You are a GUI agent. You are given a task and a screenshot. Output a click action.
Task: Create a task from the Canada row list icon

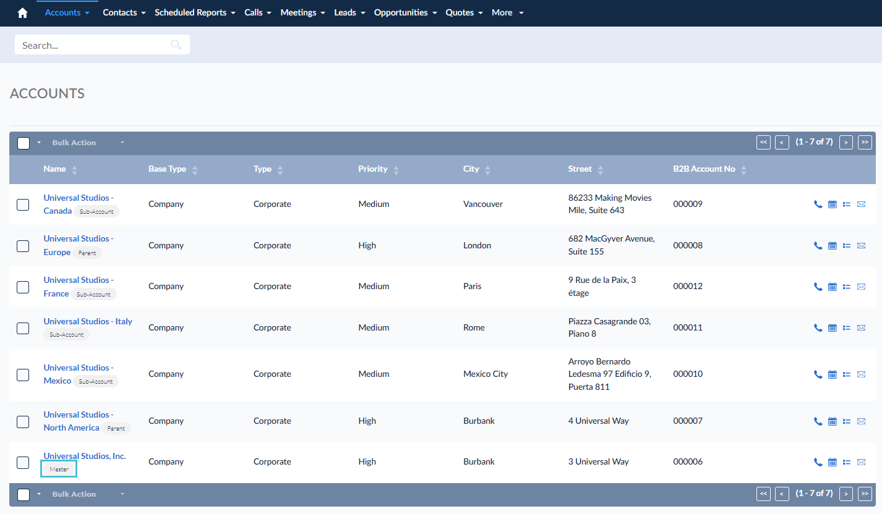847,204
